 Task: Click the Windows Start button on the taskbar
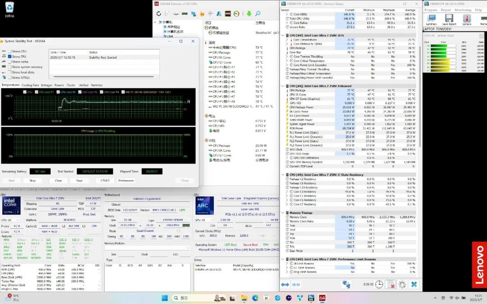[165, 298]
